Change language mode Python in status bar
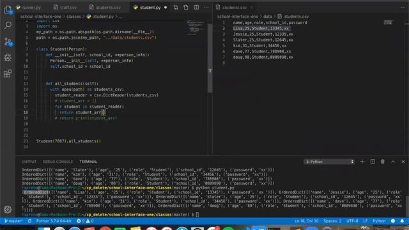 379,221
